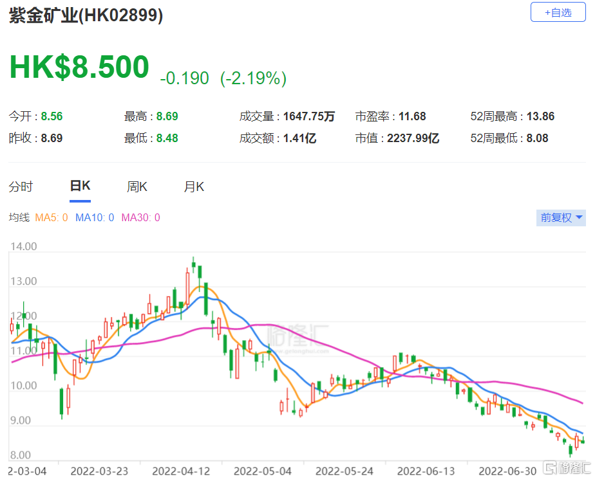595x479 pixels.
Task: Click the 最低 value 8.48
Action: [167, 138]
